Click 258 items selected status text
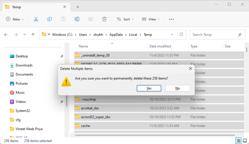 [38, 141]
